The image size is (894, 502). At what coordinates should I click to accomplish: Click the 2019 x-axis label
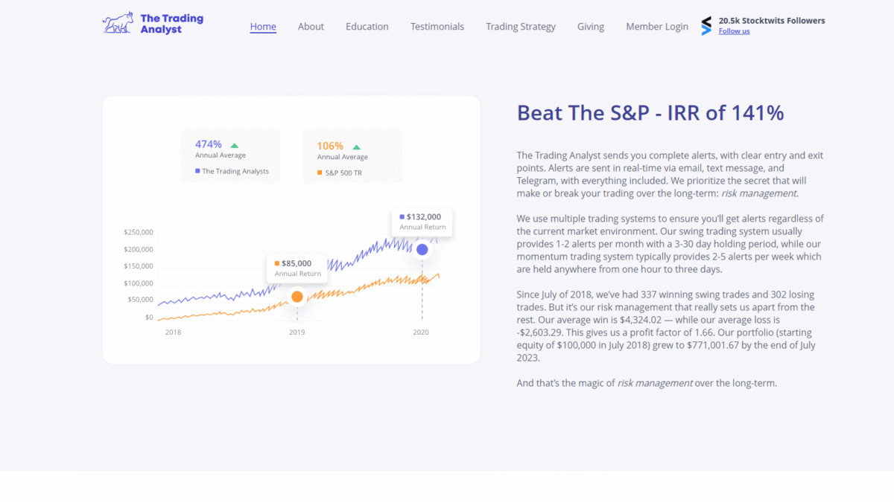tap(297, 332)
